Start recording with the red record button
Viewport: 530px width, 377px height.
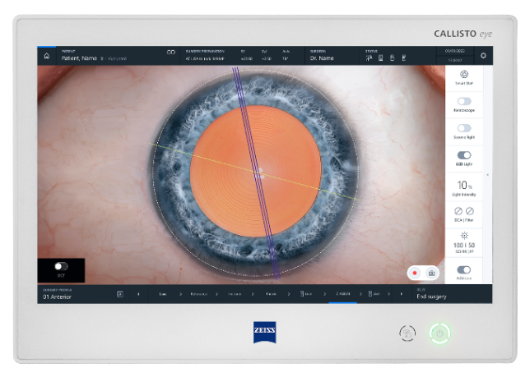417,272
